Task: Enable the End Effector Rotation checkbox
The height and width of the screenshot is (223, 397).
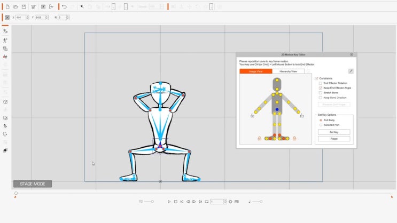Action: click(320, 83)
